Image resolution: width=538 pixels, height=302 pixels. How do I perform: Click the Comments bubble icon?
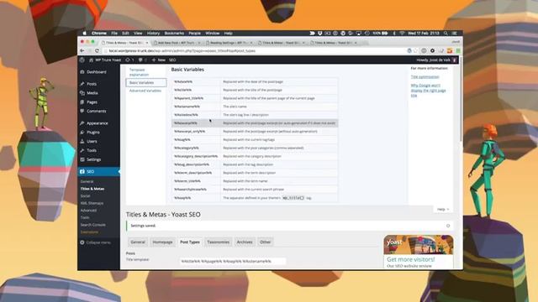tap(82, 111)
